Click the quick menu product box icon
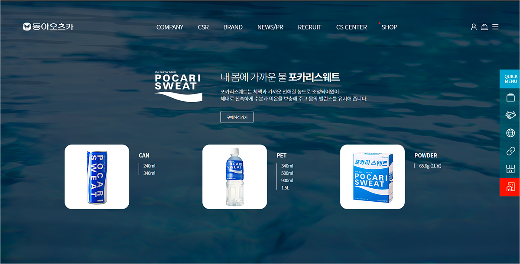The width and height of the screenshot is (520, 264). coord(510,98)
